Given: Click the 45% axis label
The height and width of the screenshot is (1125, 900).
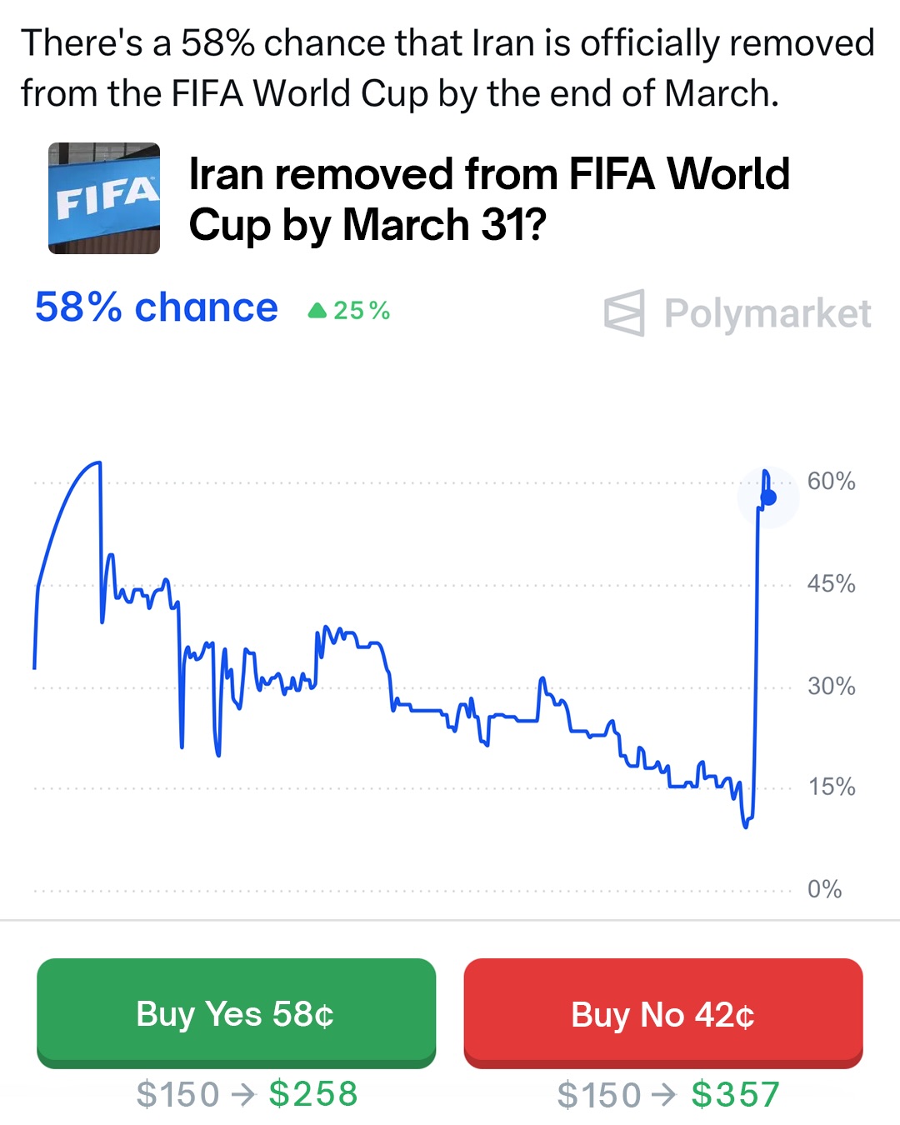Looking at the screenshot, I should (x=831, y=583).
